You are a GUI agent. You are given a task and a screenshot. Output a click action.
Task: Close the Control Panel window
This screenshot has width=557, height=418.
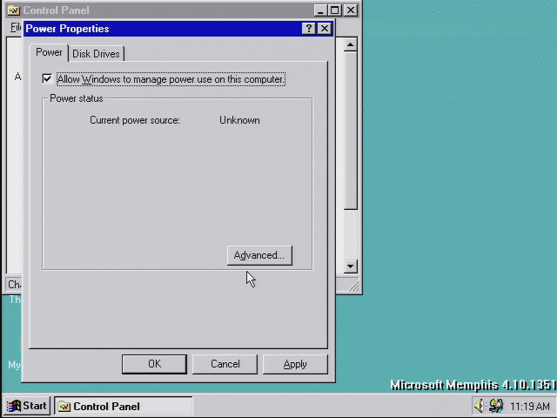[351, 10]
